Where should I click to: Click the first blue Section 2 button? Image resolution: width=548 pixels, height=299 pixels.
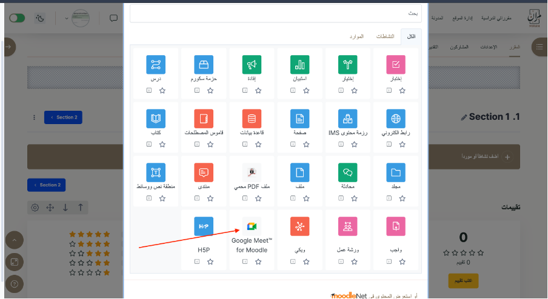63,117
